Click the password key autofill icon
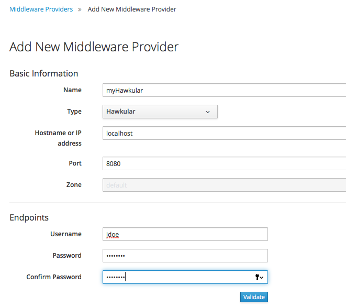Screen dimensions: 346x308 pos(259,277)
